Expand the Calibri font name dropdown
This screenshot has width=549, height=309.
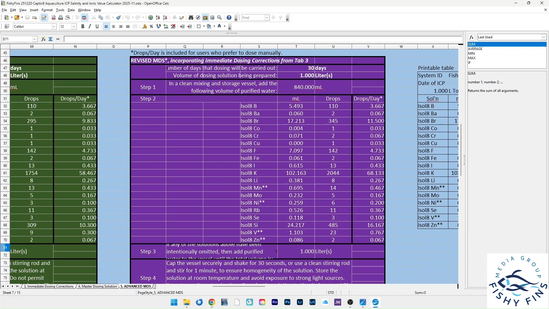54,26
